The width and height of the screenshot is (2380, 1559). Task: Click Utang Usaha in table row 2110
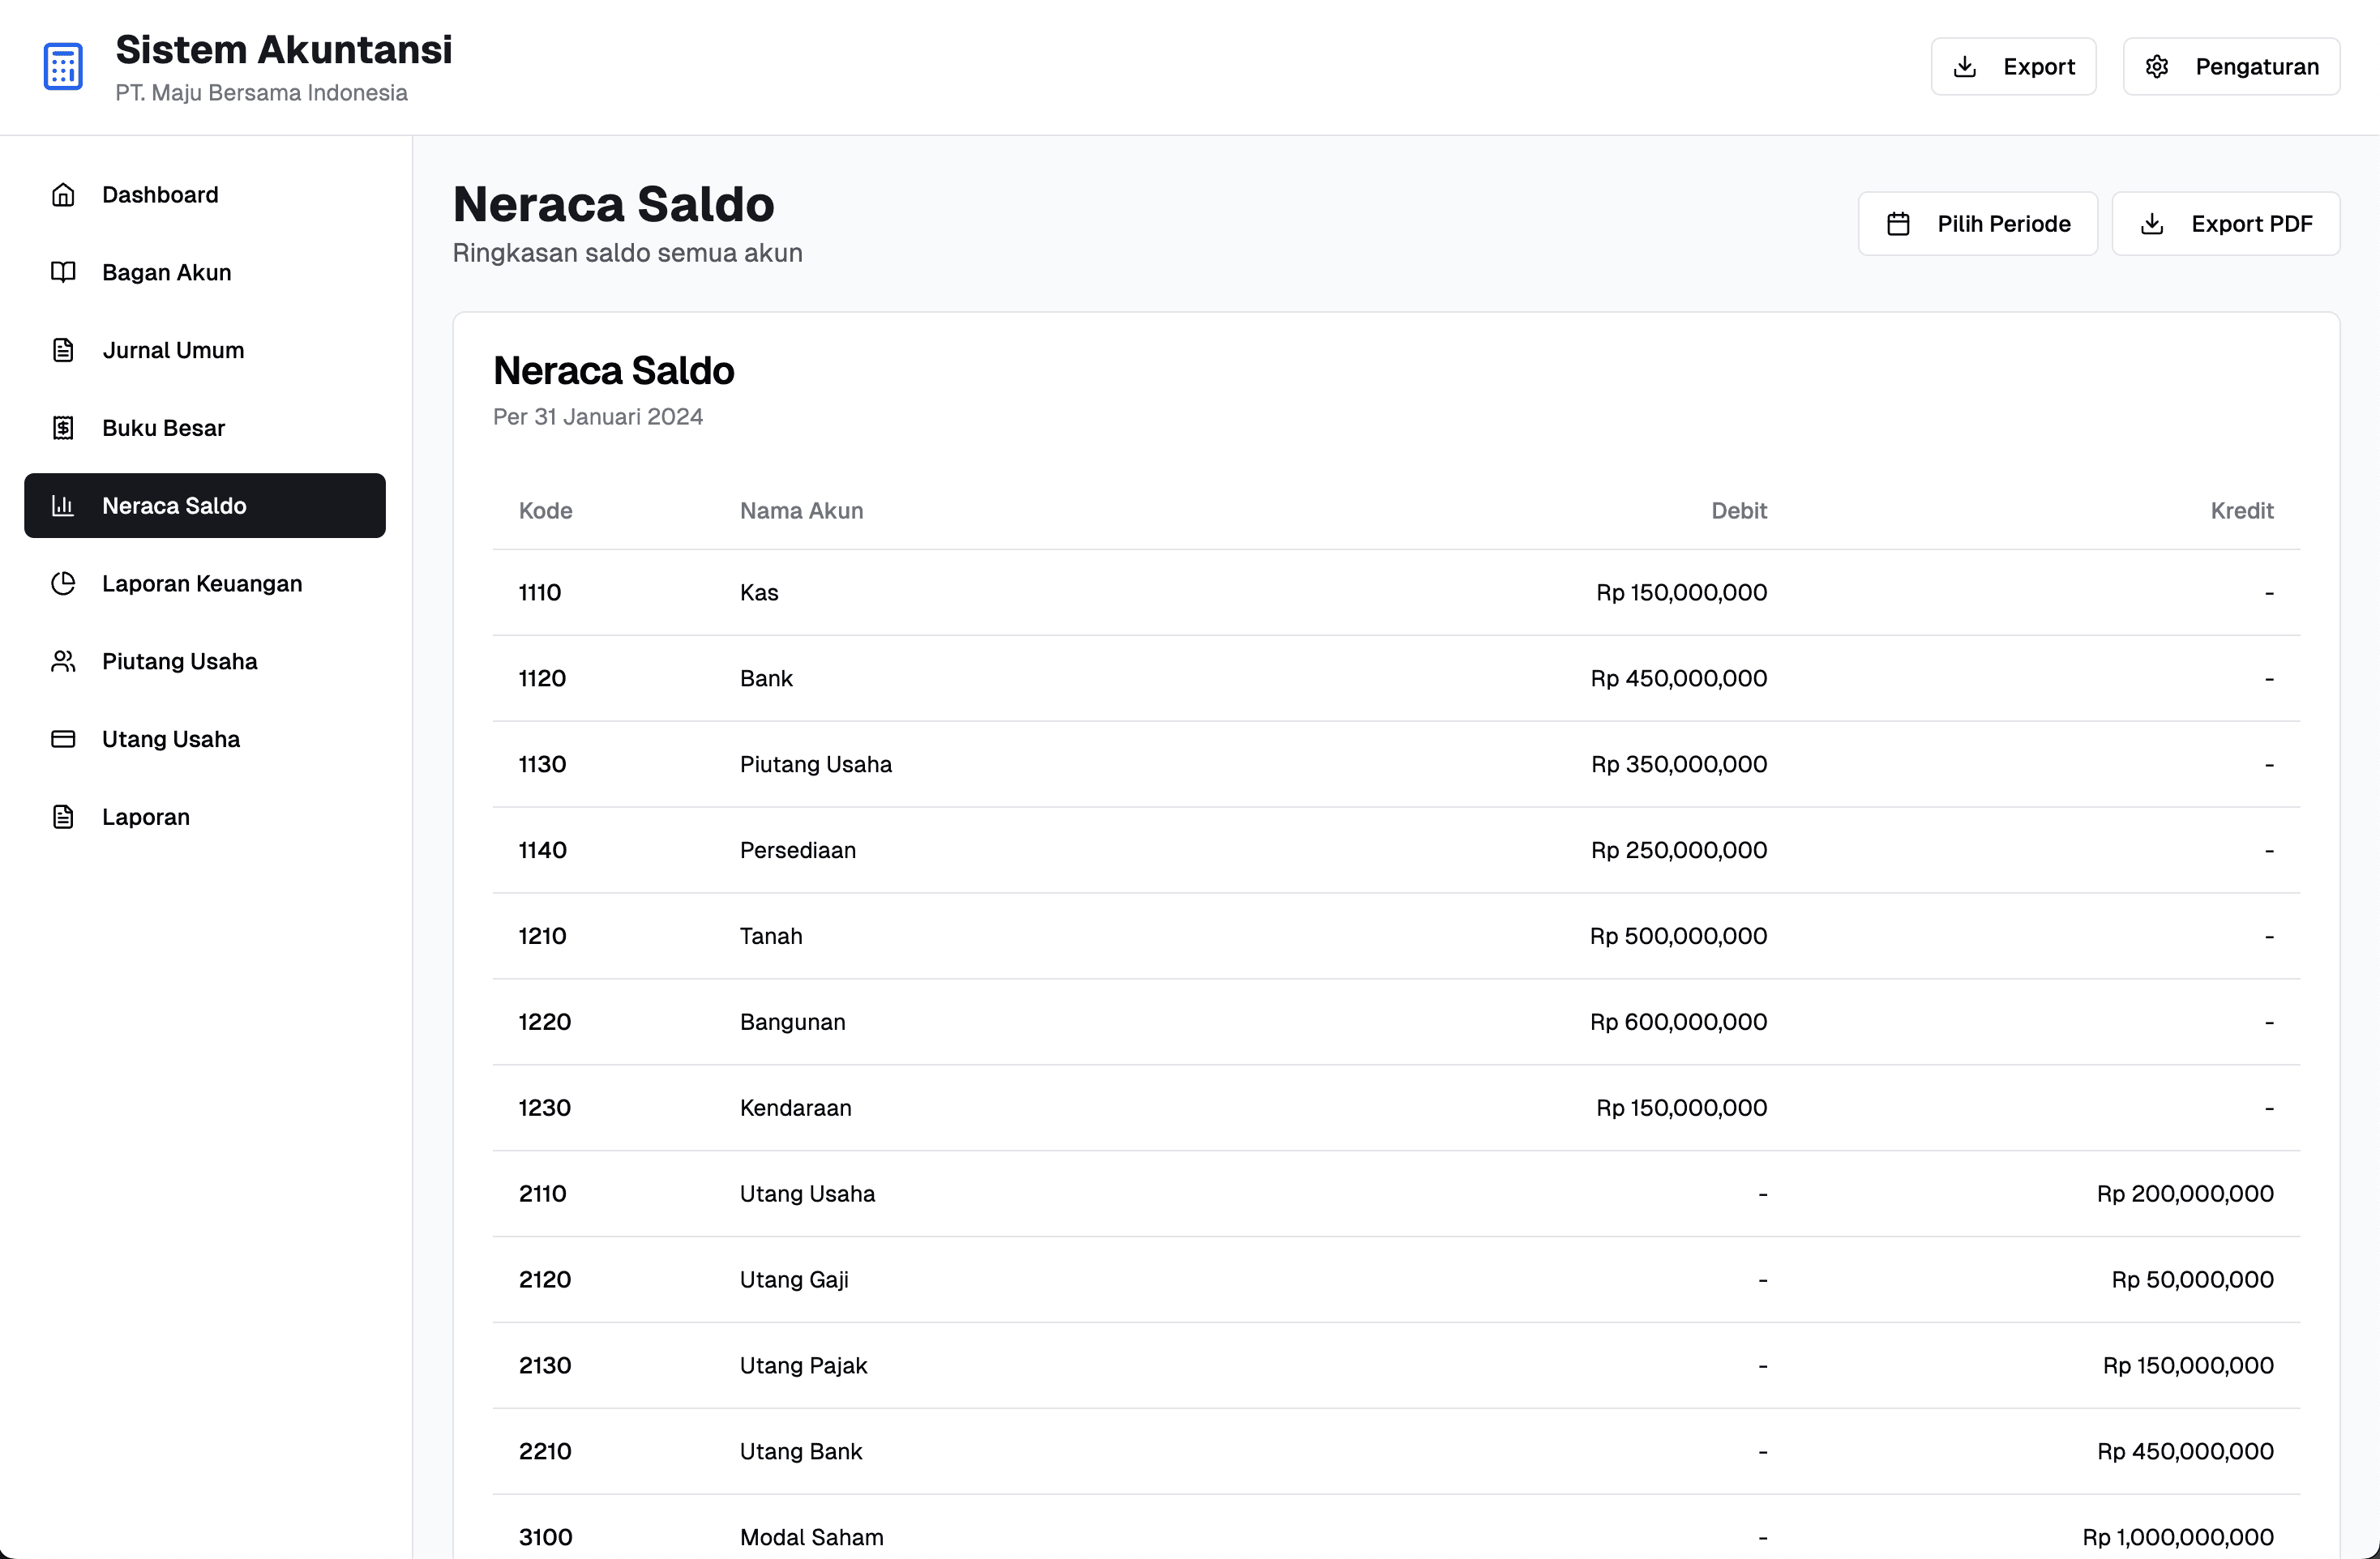coord(807,1194)
